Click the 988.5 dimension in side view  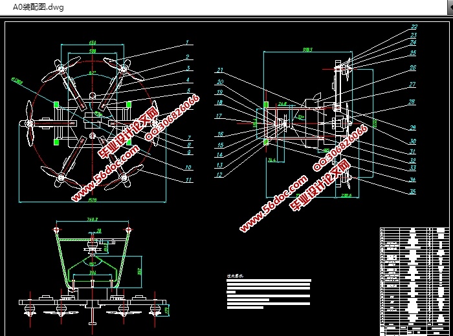click(x=307, y=50)
